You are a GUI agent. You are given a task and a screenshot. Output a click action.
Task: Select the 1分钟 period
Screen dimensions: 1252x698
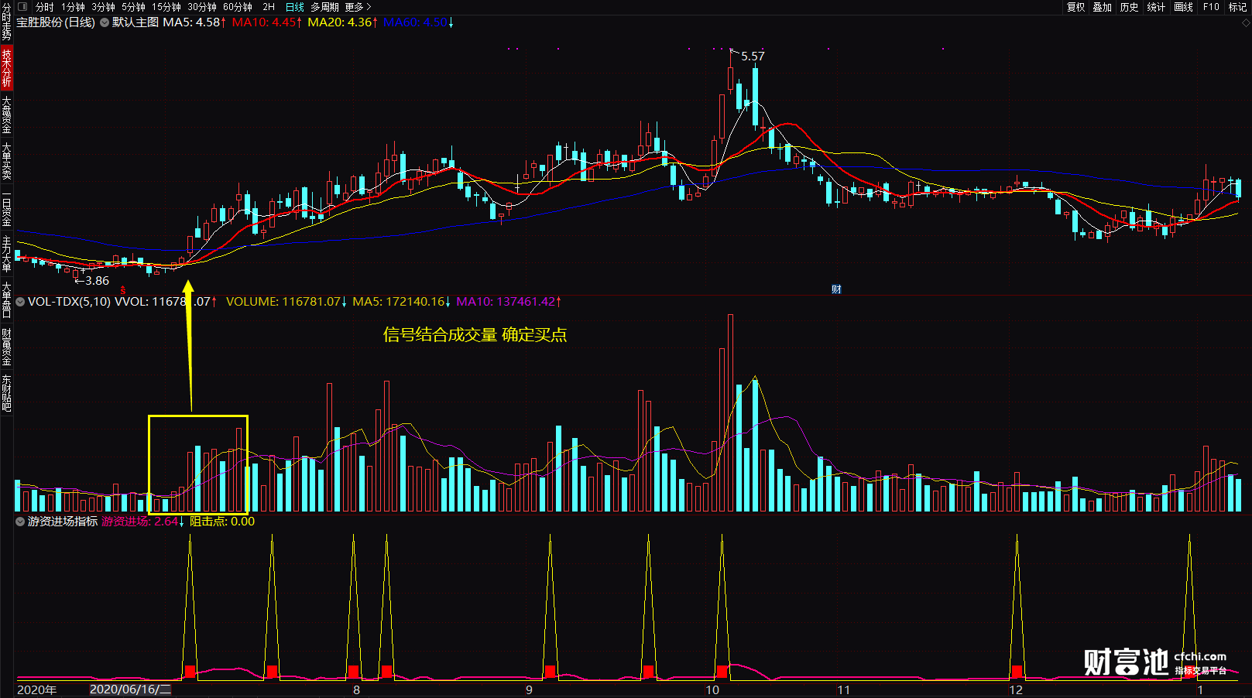coord(73,7)
